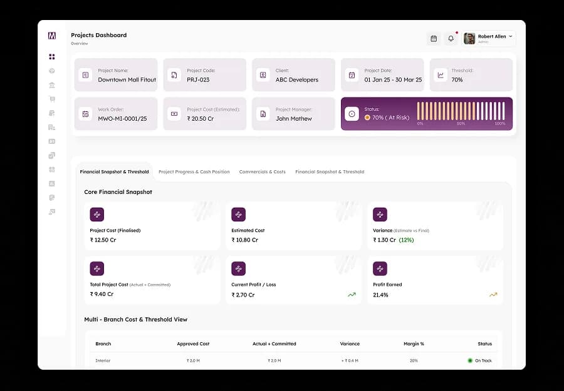Click the purple icon above Profit Earned
Viewport: 564px width, 391px height.
[x=380, y=268]
